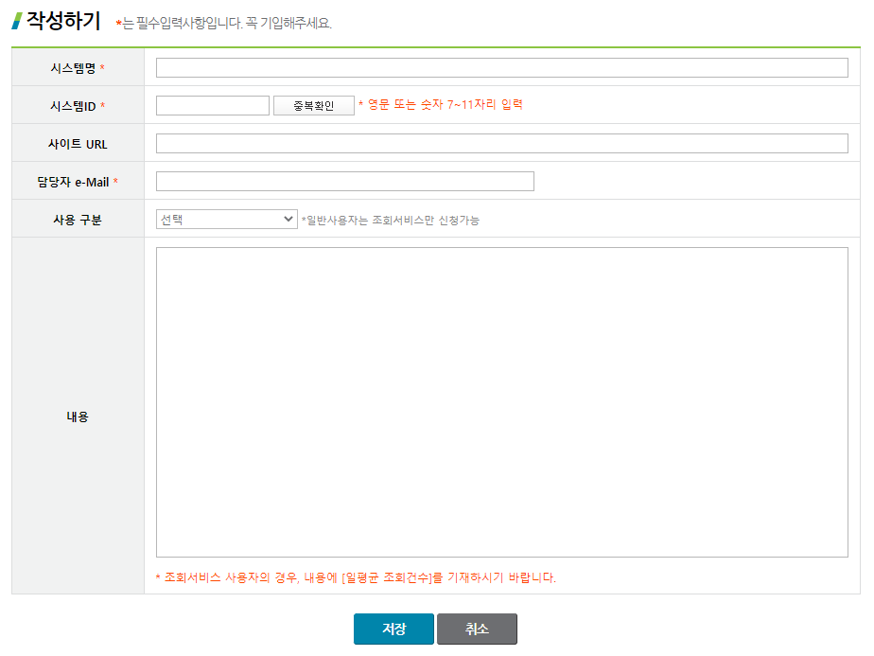Open the 사용 구분 선택 dropdown
The image size is (874, 656).
pyautogui.click(x=226, y=219)
